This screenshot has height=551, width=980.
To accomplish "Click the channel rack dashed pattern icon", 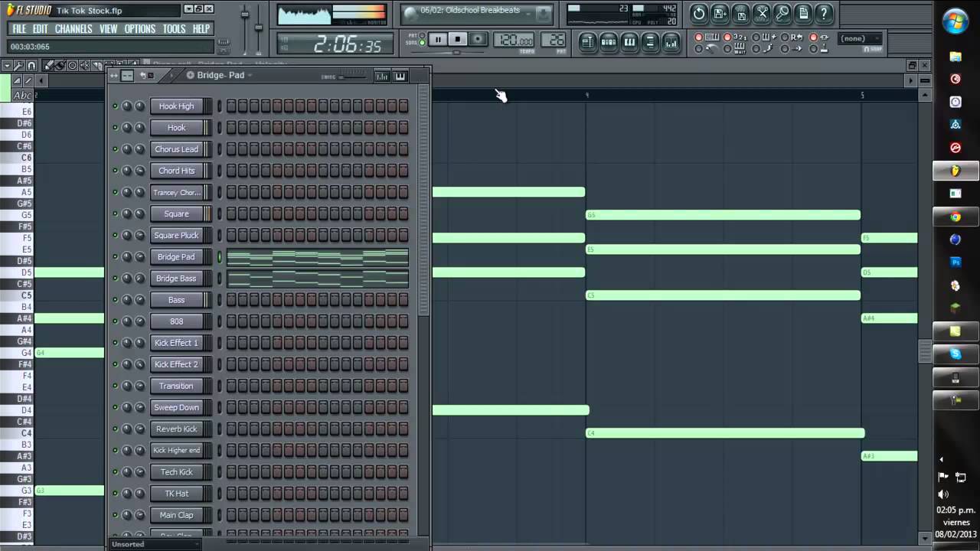I will pyautogui.click(x=127, y=75).
